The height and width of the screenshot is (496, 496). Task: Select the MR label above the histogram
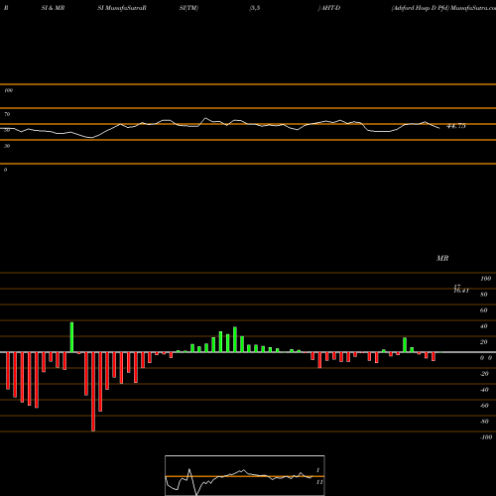pyautogui.click(x=442, y=258)
